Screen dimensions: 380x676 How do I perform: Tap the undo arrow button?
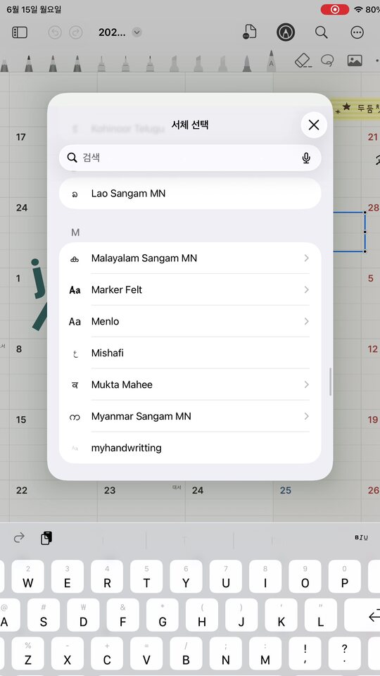(55, 32)
